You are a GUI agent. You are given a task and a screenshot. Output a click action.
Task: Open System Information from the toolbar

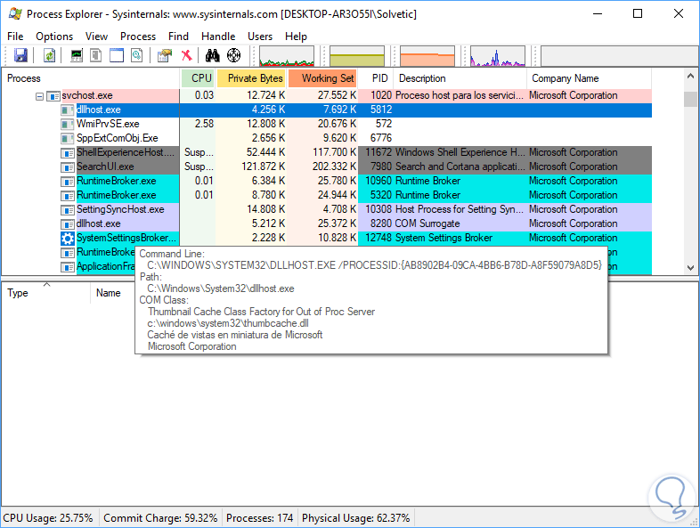click(x=77, y=56)
